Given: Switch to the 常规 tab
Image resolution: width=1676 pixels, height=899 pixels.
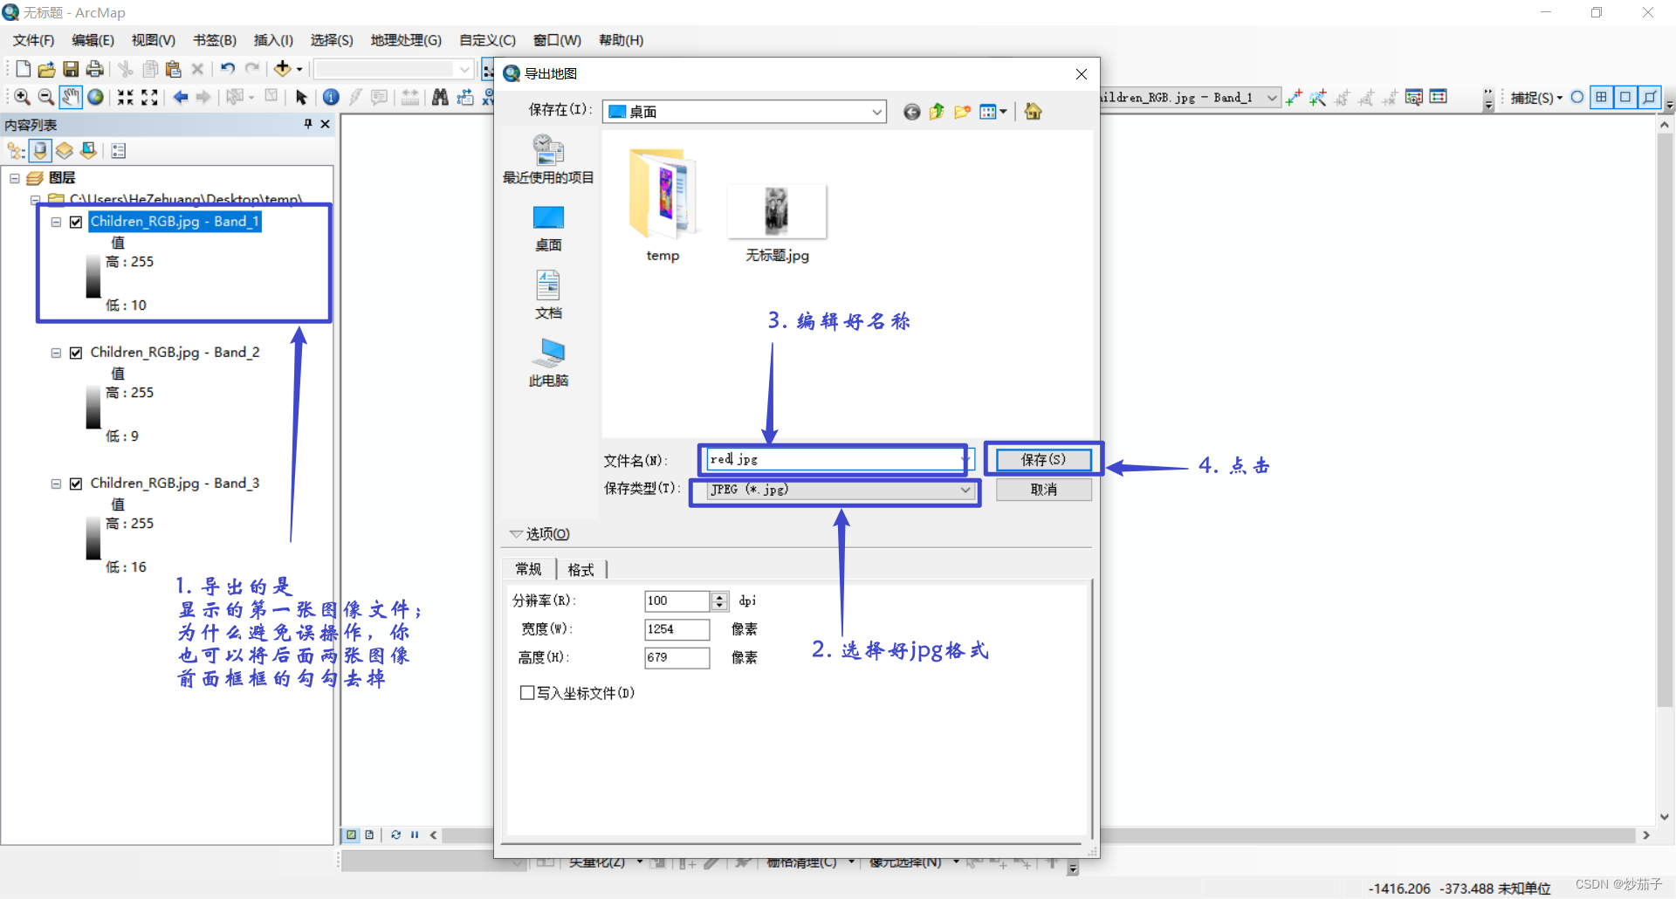Looking at the screenshot, I should coord(528,569).
